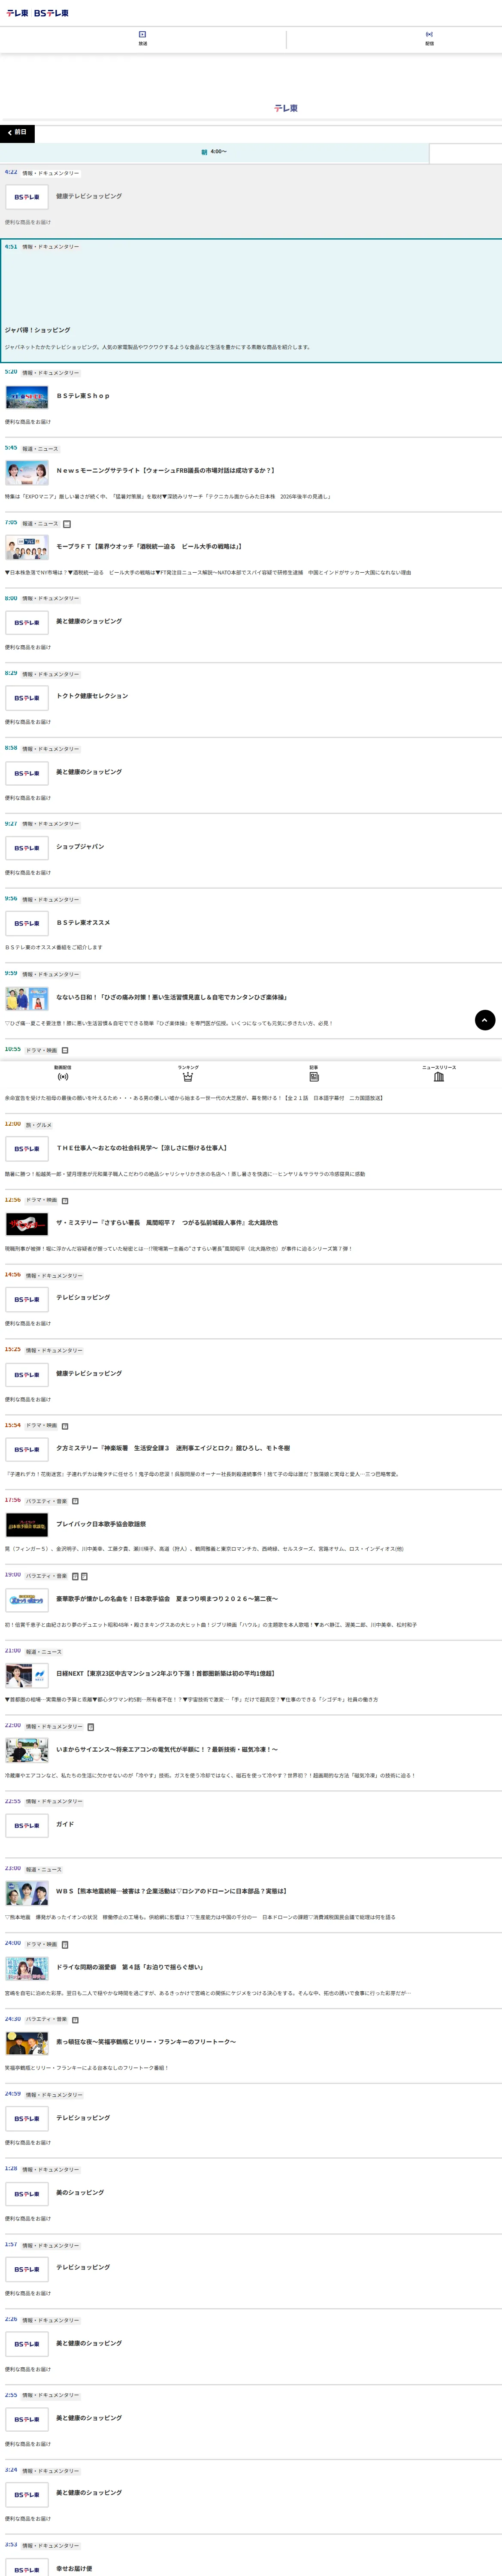Open モープラFT program thumbnail
Image resolution: width=502 pixels, height=2576 pixels.
click(27, 547)
